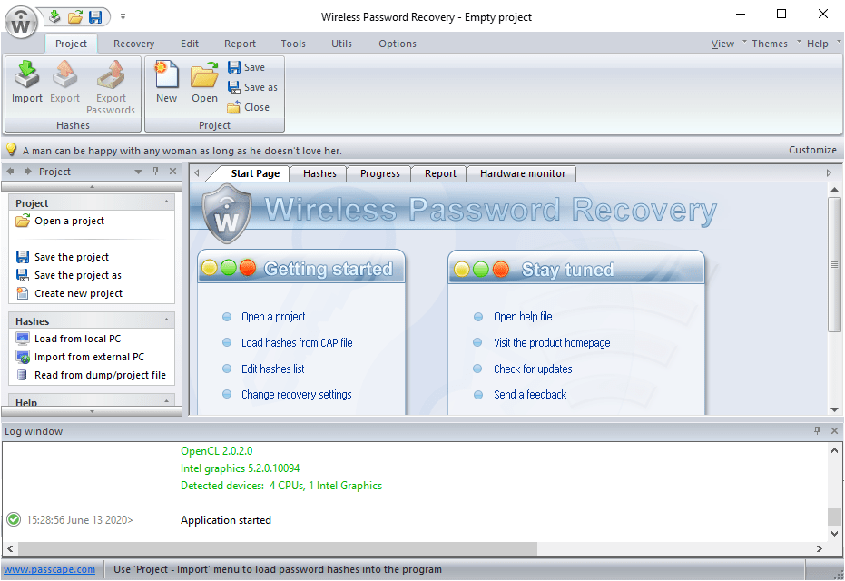
Task: Click Save in the Project ribbon group
Action: point(246,67)
